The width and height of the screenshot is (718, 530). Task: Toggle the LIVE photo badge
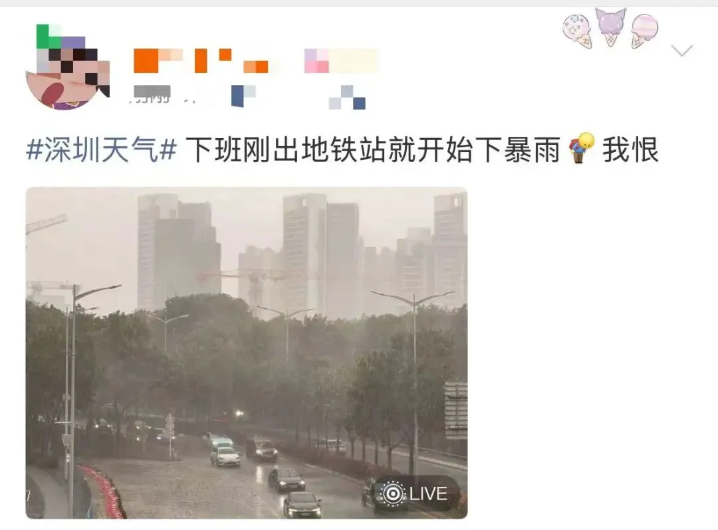click(x=416, y=493)
